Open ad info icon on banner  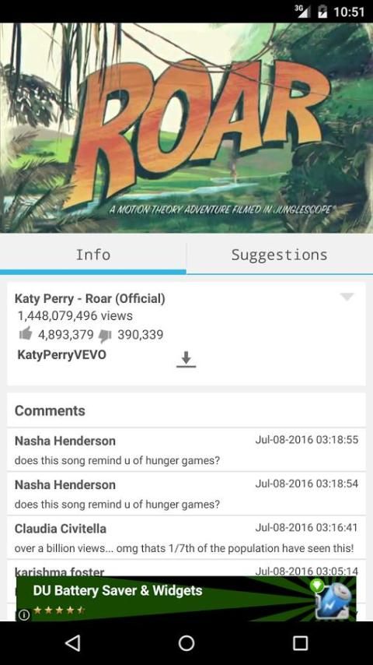click(24, 615)
